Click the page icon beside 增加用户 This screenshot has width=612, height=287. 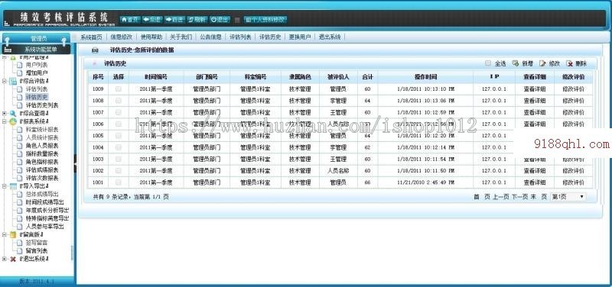[x=20, y=73]
